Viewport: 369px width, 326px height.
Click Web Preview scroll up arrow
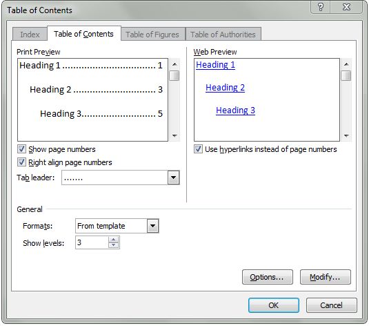346,64
